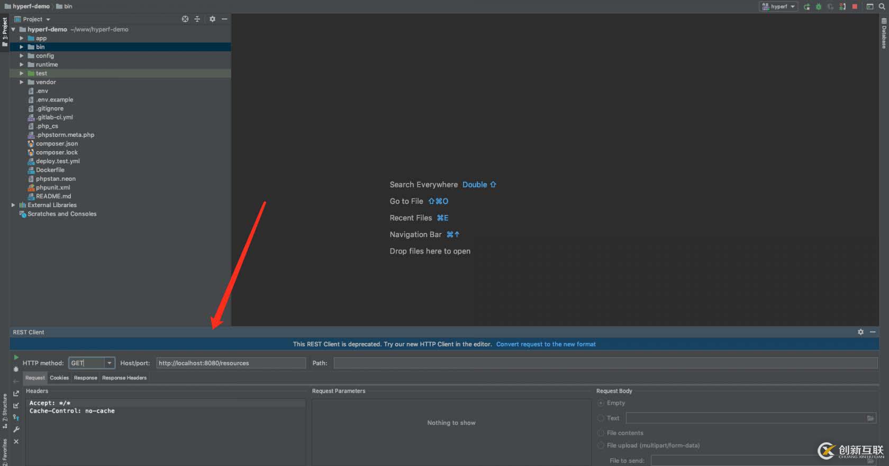The image size is (889, 466).
Task: Click the generate authorization header icon
Action: click(x=16, y=417)
